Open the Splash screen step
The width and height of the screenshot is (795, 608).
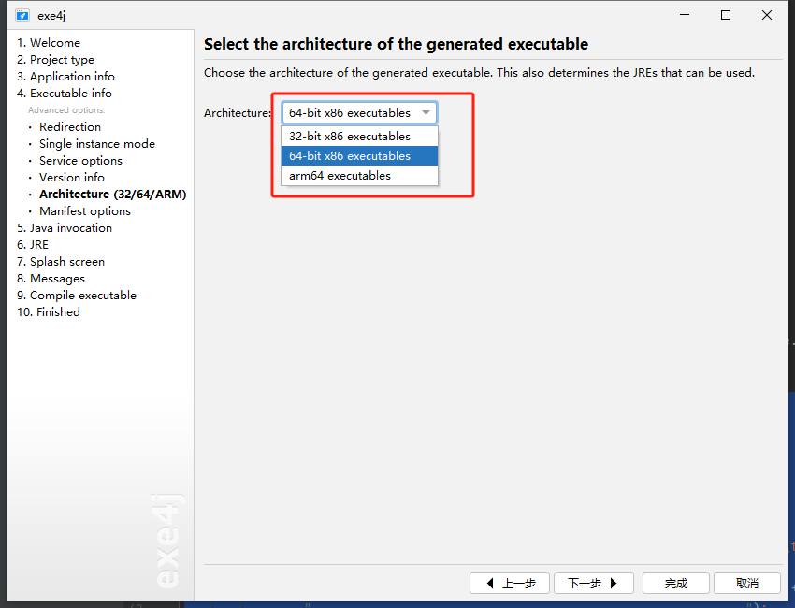(61, 262)
